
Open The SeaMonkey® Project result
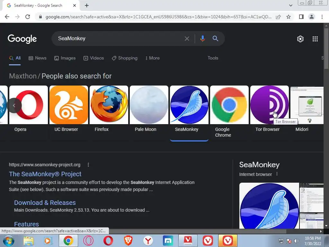point(45,174)
